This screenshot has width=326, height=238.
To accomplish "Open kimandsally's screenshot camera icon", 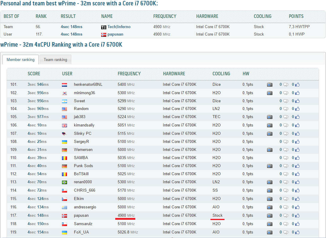I will click(x=270, y=125).
